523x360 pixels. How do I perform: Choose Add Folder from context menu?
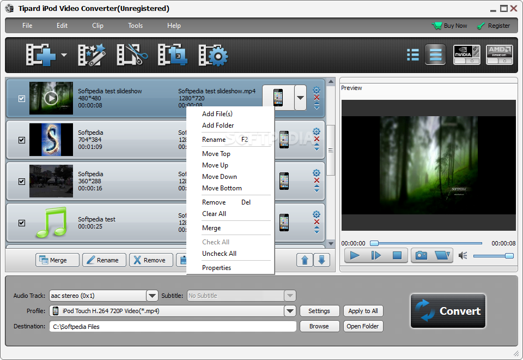[x=218, y=125]
